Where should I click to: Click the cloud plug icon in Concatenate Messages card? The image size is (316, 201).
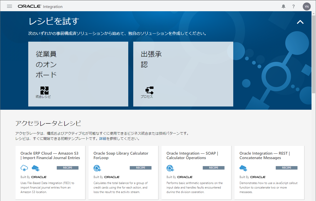pos(243,168)
